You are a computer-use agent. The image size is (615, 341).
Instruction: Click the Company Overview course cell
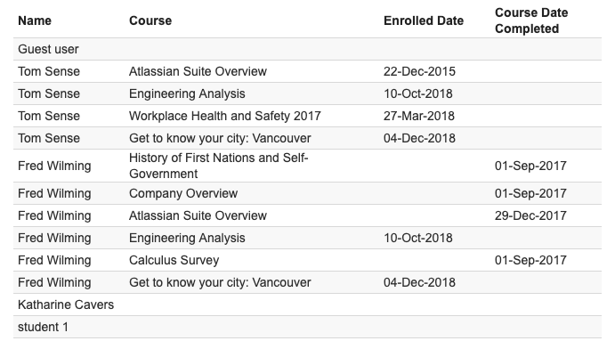pyautogui.click(x=183, y=193)
